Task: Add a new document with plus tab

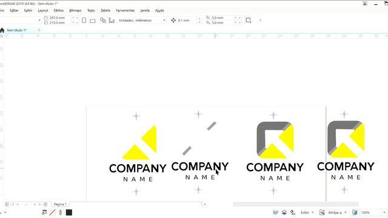Action: point(39,30)
